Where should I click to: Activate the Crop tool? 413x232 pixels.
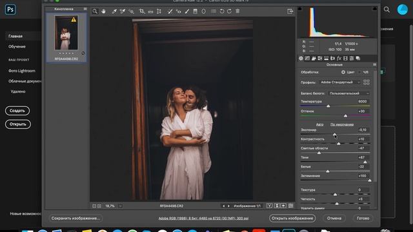pyautogui.click(x=142, y=12)
